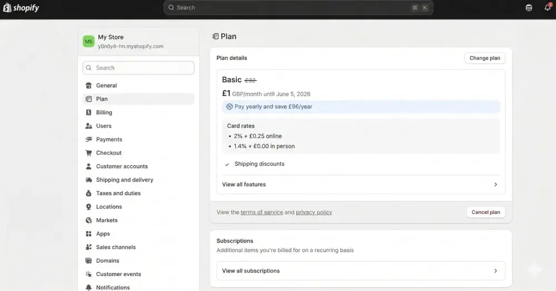Image resolution: width=556 pixels, height=291 pixels.
Task: Open Sales channels settings
Action: [138, 248]
